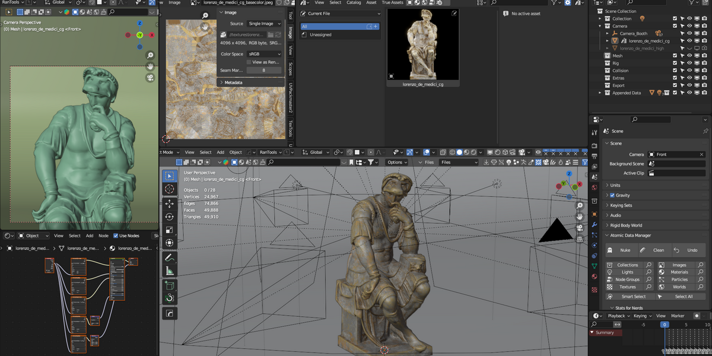Uncheck the Collection exclude checkbox in outliner
Screen dimensions: 712x356
[x=675, y=18]
